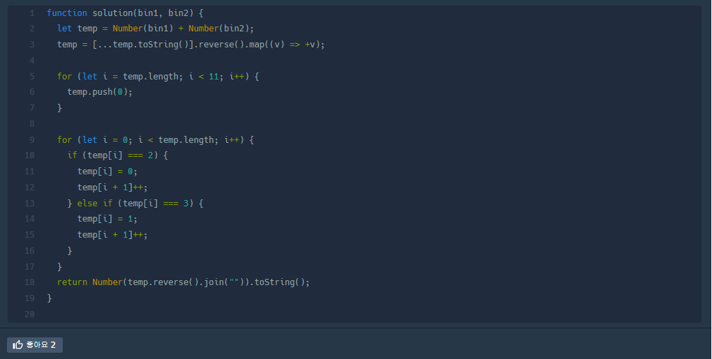Click the 'return' keyword on line 18
The height and width of the screenshot is (359, 712).
(x=72, y=282)
